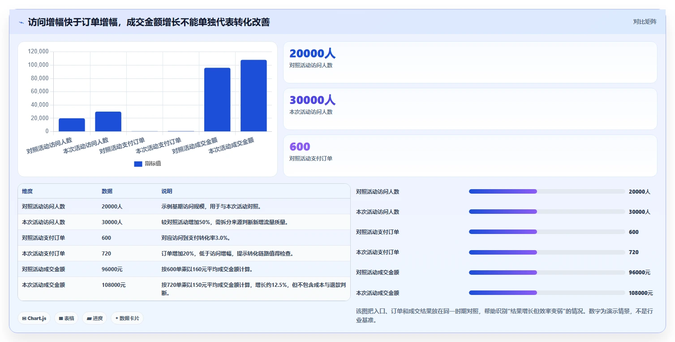Viewport: 675px width, 342px height.
Task: Click the 本次活动成交金额 label beside the last progress bar
Action: (378, 293)
